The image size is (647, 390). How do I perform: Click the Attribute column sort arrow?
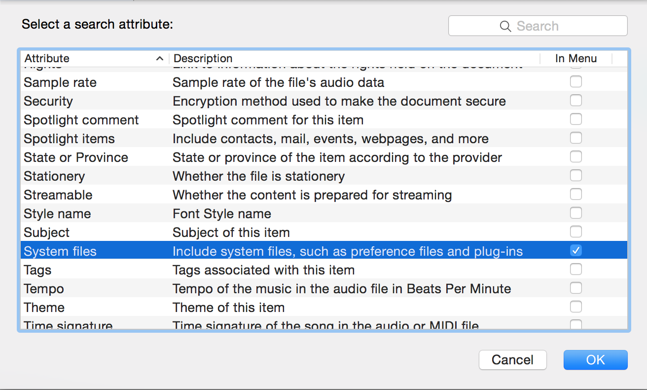coord(159,58)
